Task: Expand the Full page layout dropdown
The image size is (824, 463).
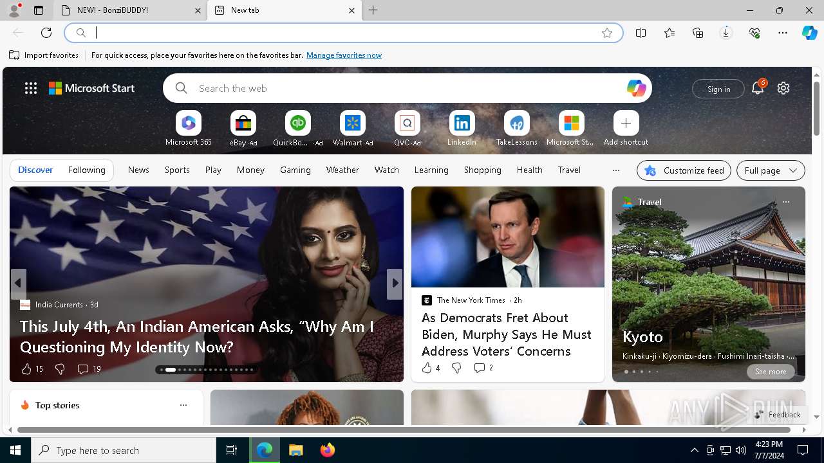Action: (771, 170)
